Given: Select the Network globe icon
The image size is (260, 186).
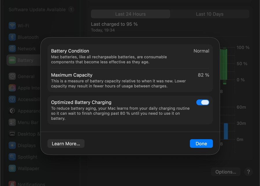Looking at the screenshot, I should (12, 49).
